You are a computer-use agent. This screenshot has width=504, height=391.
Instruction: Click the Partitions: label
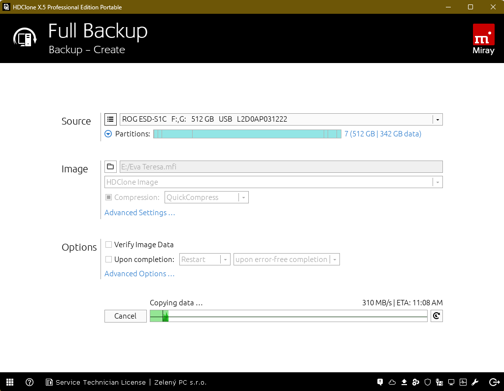[133, 134]
